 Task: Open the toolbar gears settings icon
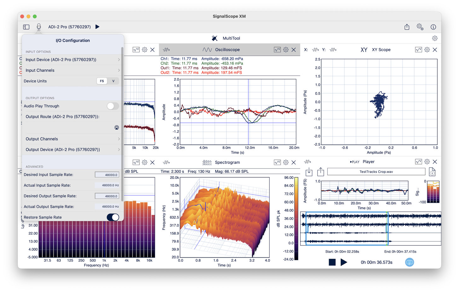[x=420, y=27]
